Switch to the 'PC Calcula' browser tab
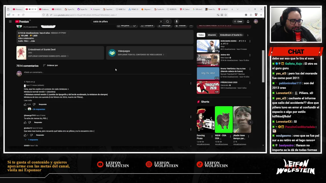 (x=185, y=9)
